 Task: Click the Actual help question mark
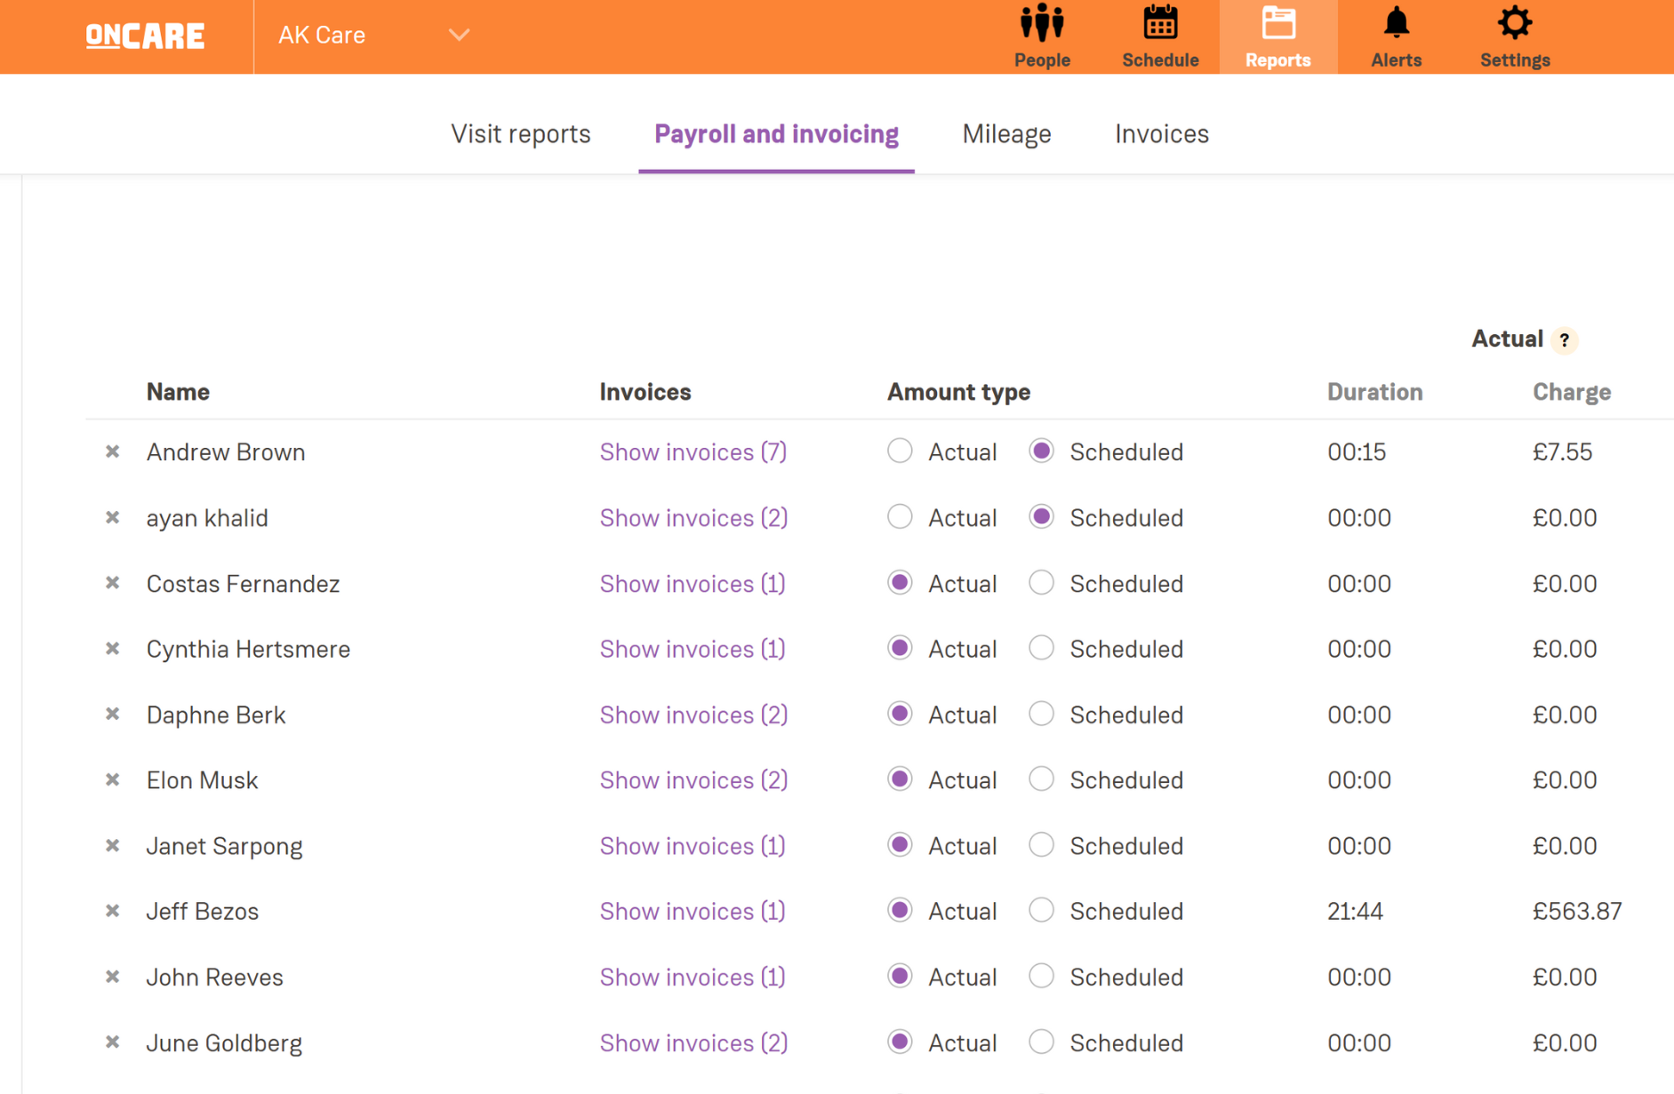1564,340
